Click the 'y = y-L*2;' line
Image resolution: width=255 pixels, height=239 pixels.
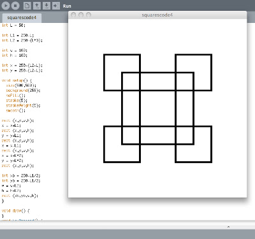(12, 161)
